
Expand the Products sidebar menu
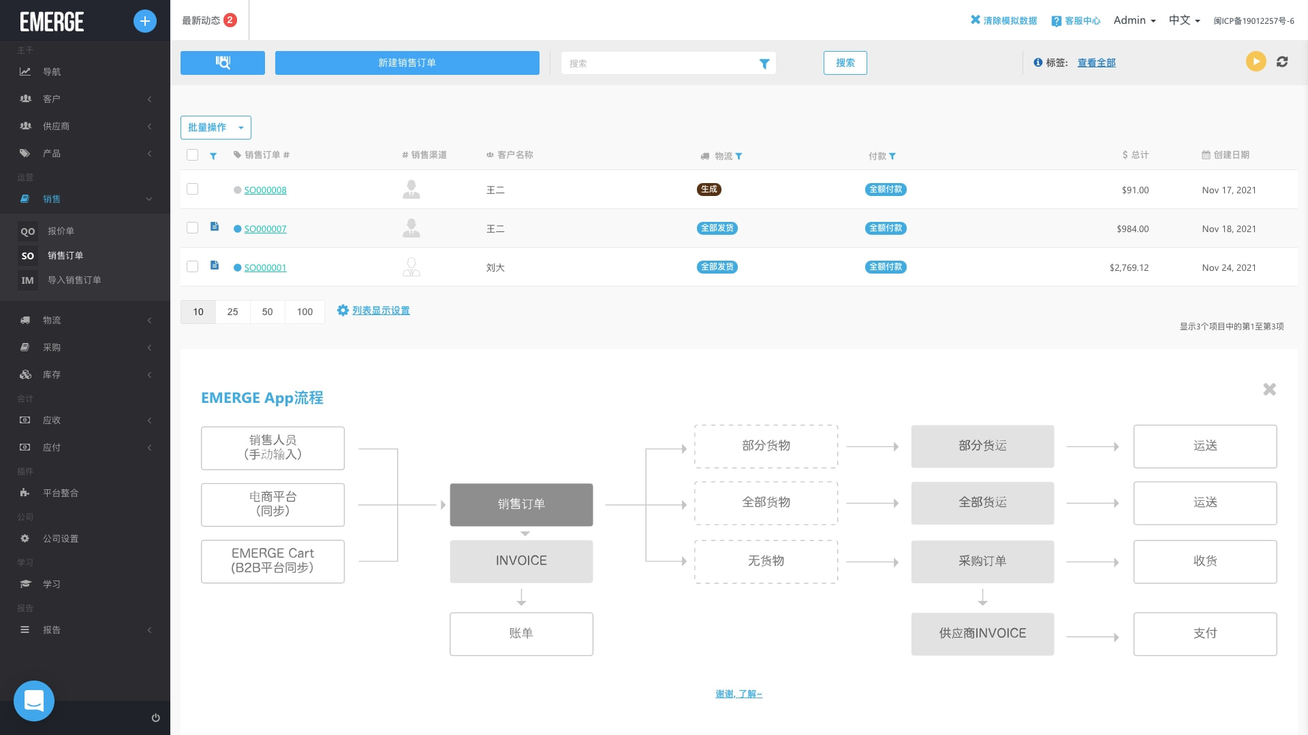tap(85, 153)
